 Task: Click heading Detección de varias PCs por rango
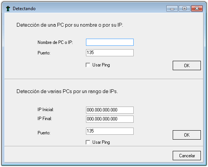(67, 92)
